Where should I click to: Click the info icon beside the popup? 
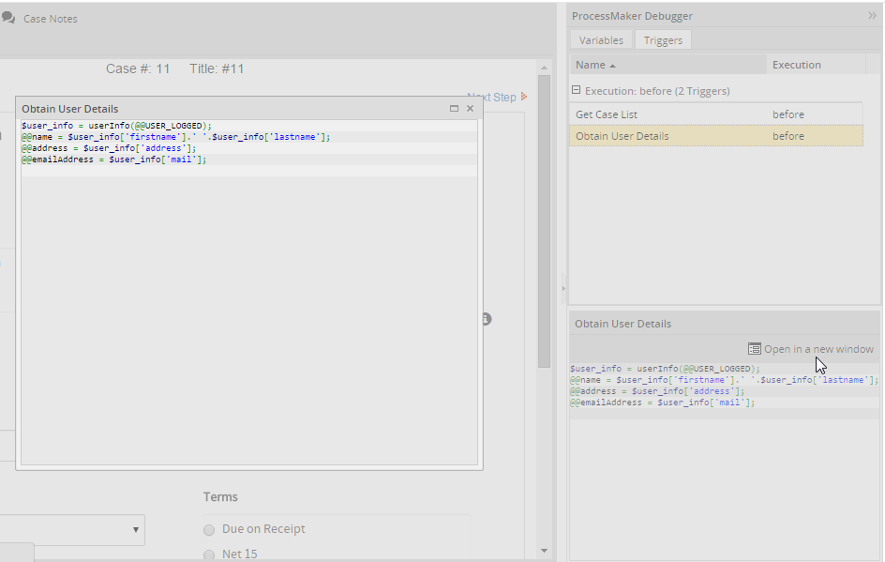487,319
